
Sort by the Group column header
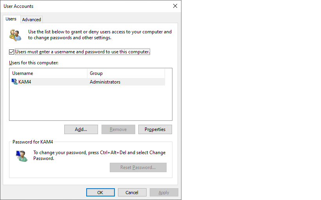pos(125,73)
